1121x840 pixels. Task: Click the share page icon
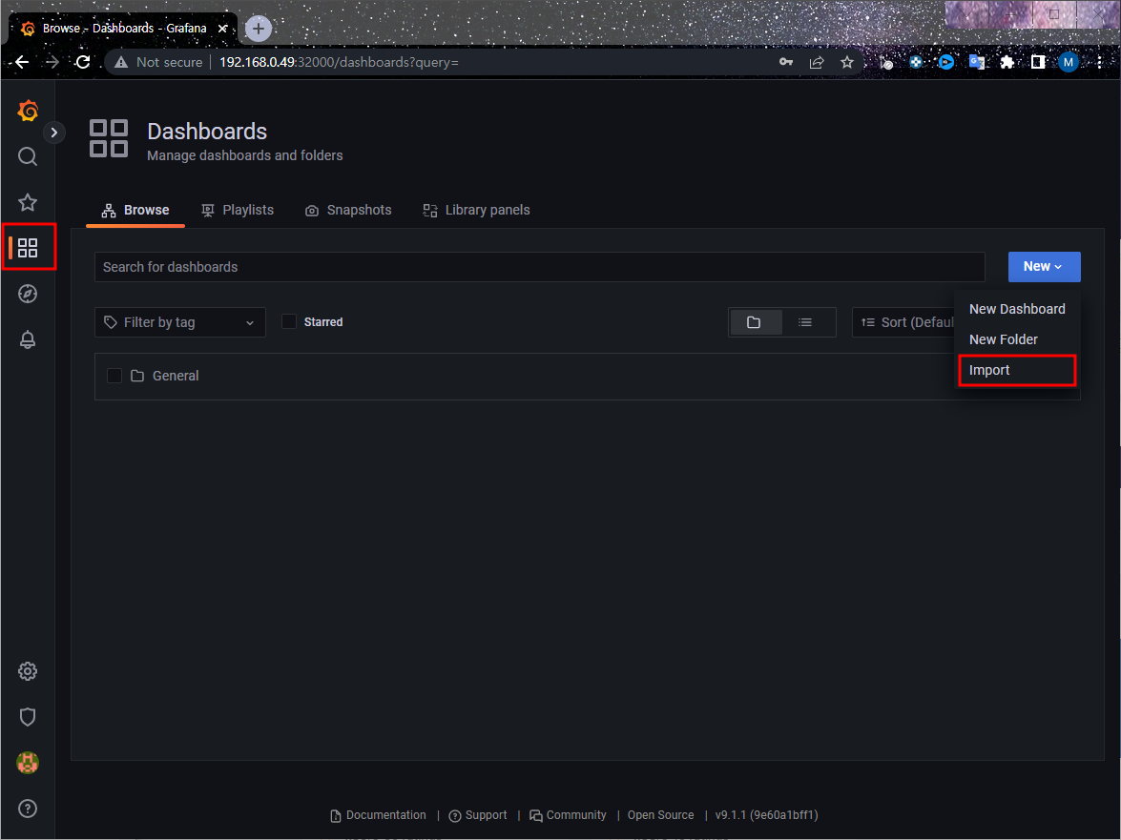pyautogui.click(x=817, y=62)
